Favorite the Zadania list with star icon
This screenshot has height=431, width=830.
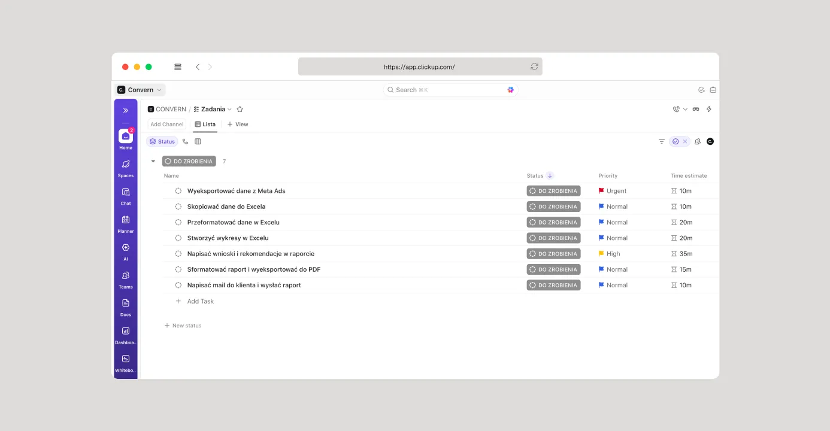pyautogui.click(x=240, y=110)
